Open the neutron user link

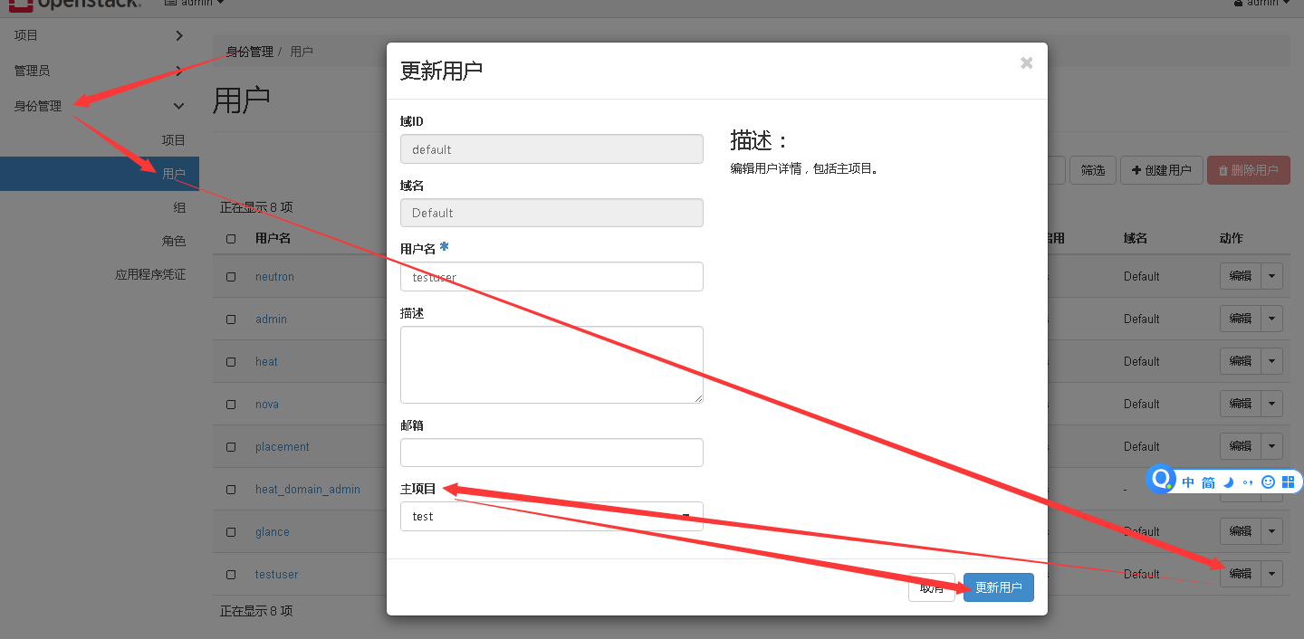click(274, 277)
